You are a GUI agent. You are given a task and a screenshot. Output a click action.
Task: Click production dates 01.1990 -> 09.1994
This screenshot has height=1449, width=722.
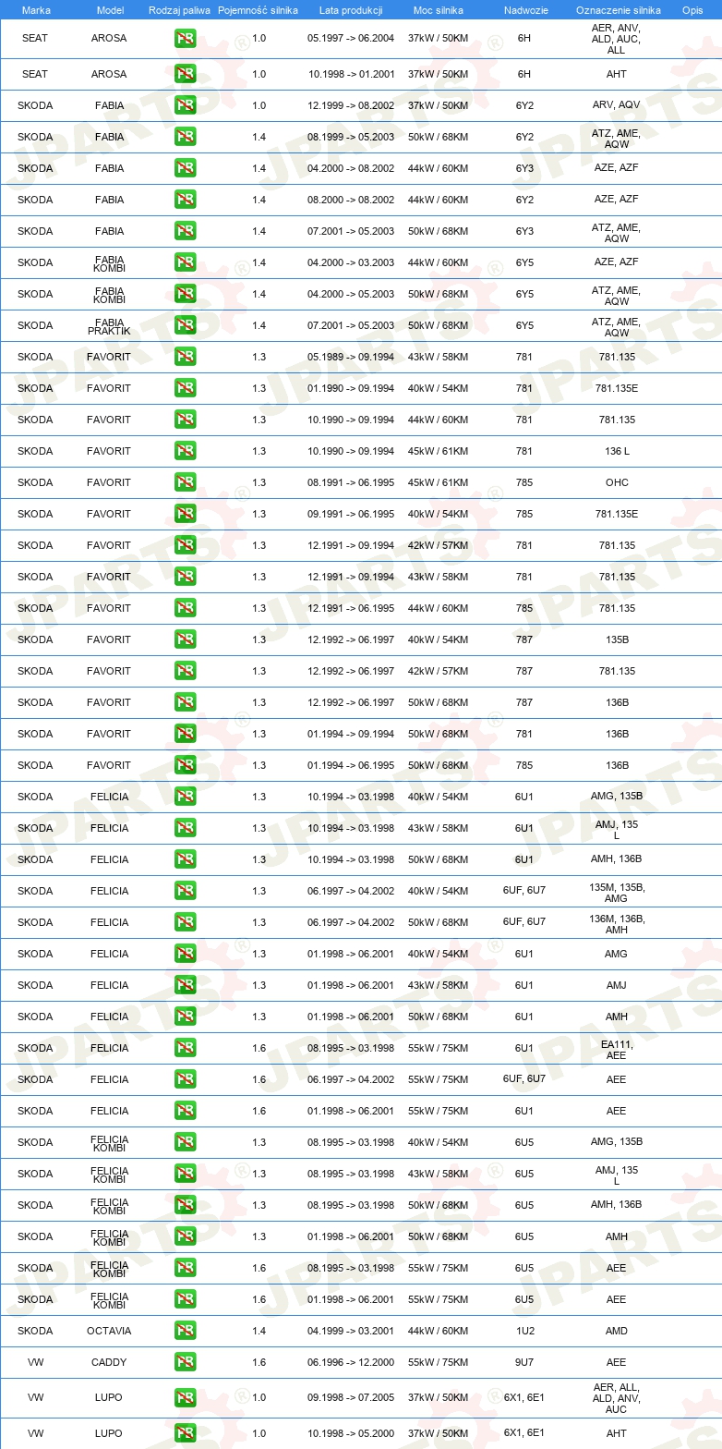(351, 388)
